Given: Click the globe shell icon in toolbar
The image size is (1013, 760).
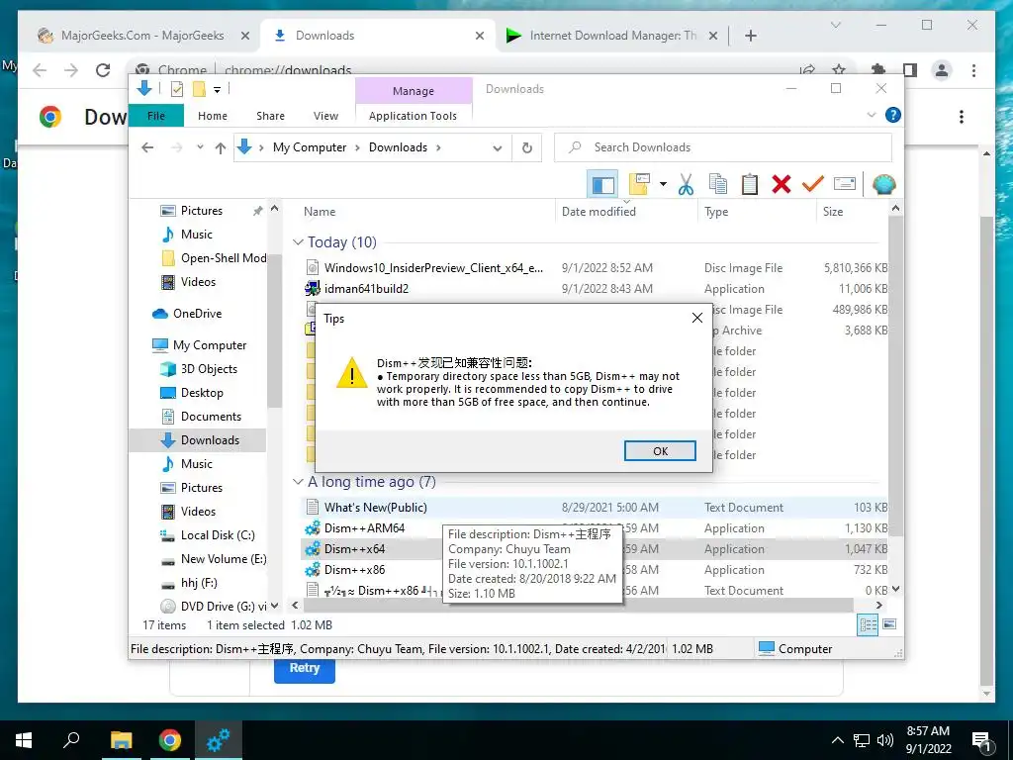Looking at the screenshot, I should [883, 185].
